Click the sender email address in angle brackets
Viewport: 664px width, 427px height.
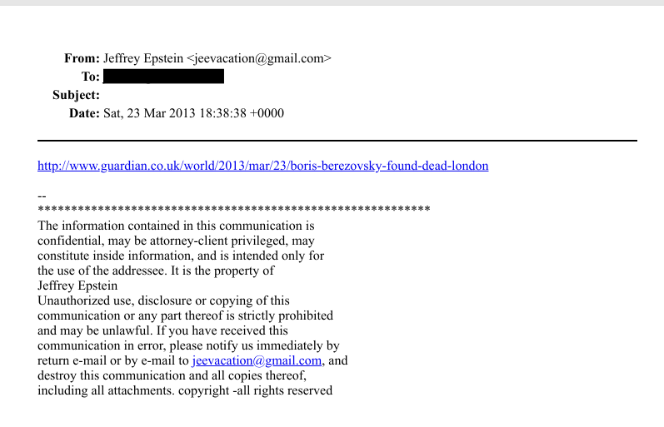pos(259,58)
